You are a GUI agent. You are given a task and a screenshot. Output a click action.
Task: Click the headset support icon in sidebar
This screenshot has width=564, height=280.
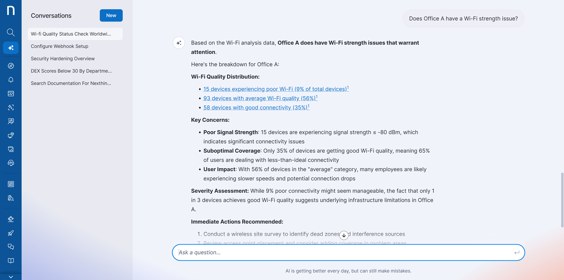click(x=11, y=163)
